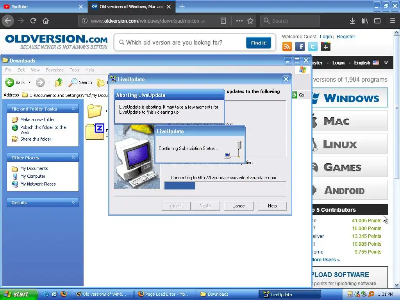The height and width of the screenshot is (300, 400).
Task: Open My Computer in Other Places
Action: [x=33, y=176]
